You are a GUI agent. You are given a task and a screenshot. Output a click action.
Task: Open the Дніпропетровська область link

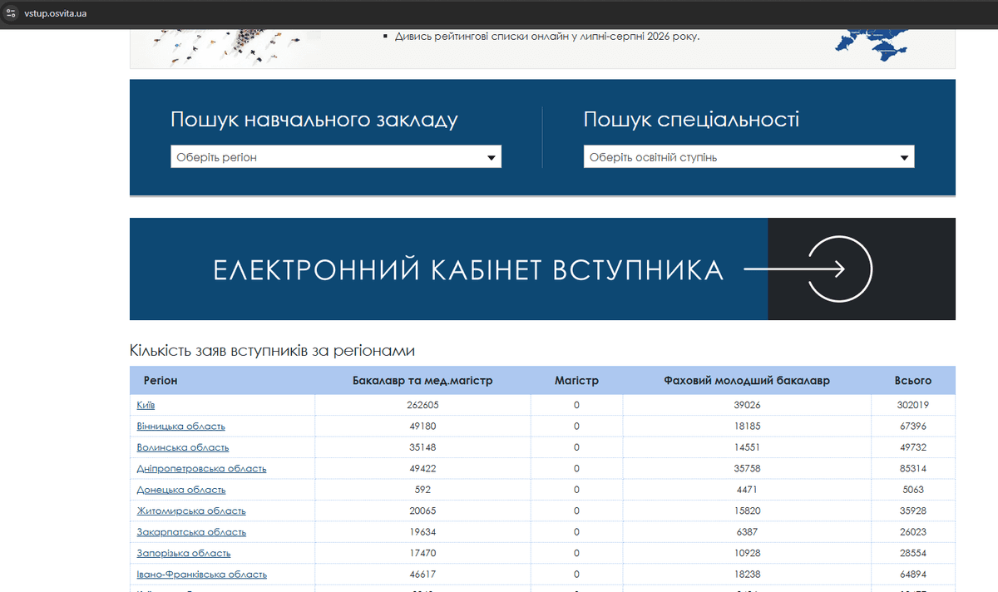201,468
